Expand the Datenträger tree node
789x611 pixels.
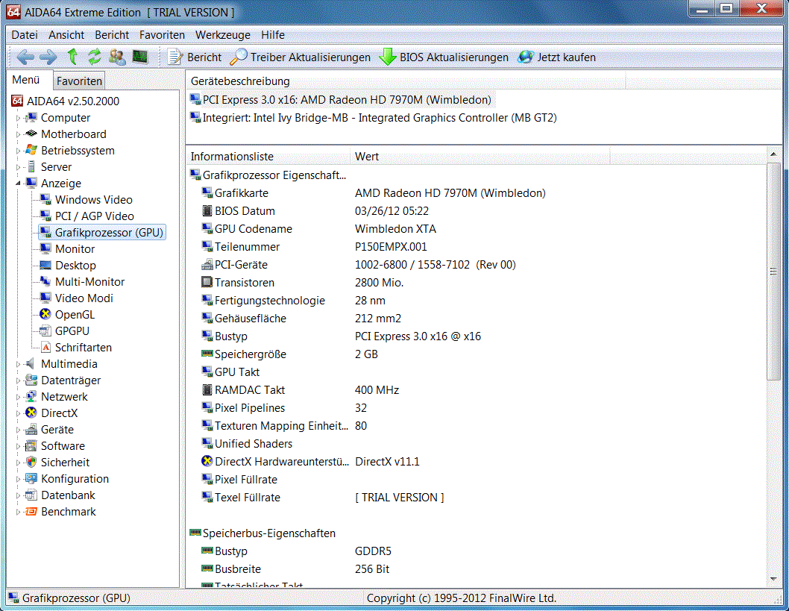point(18,381)
